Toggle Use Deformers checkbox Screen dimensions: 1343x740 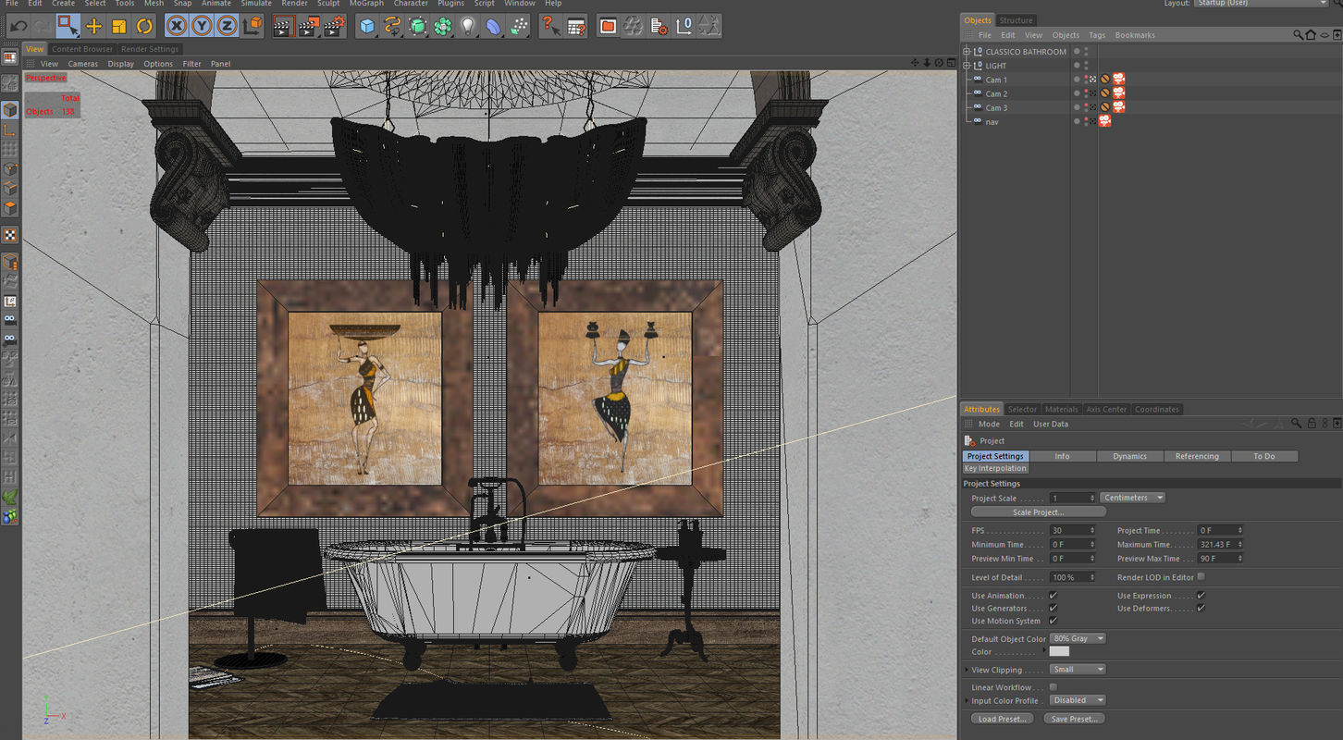1201,608
